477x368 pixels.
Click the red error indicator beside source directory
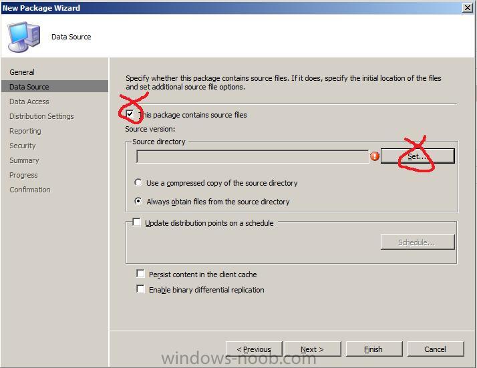click(x=375, y=156)
